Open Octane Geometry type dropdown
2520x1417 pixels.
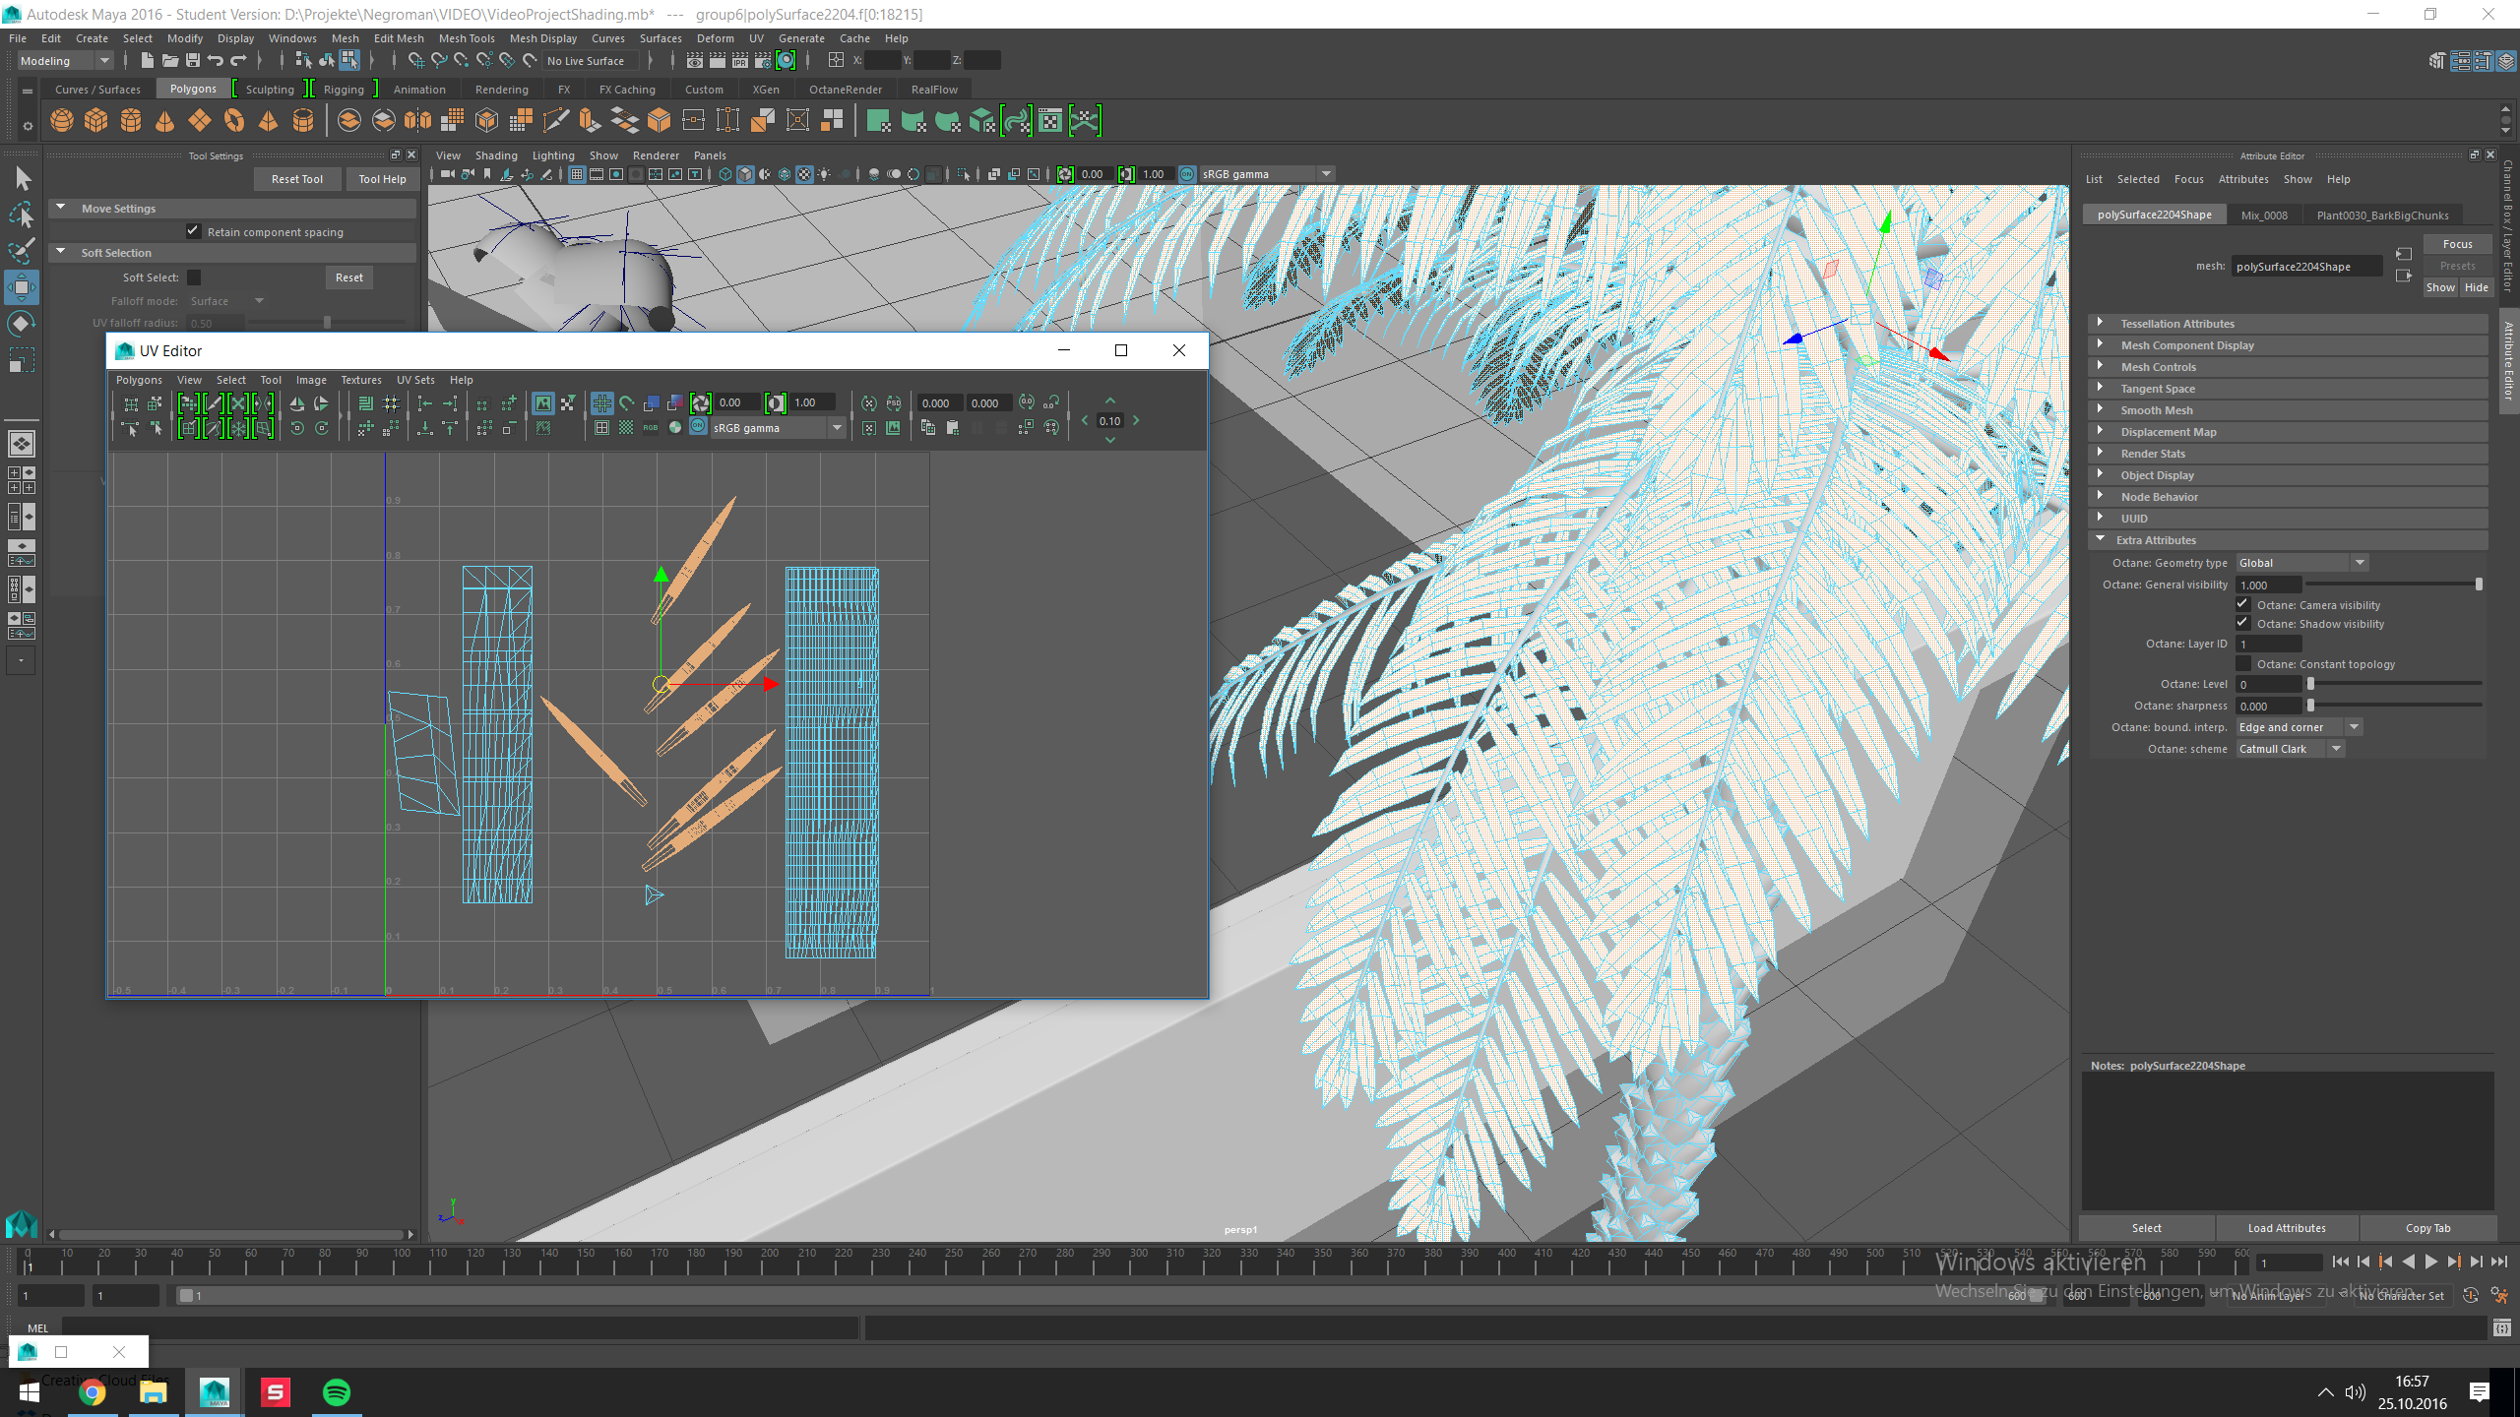tap(2300, 563)
